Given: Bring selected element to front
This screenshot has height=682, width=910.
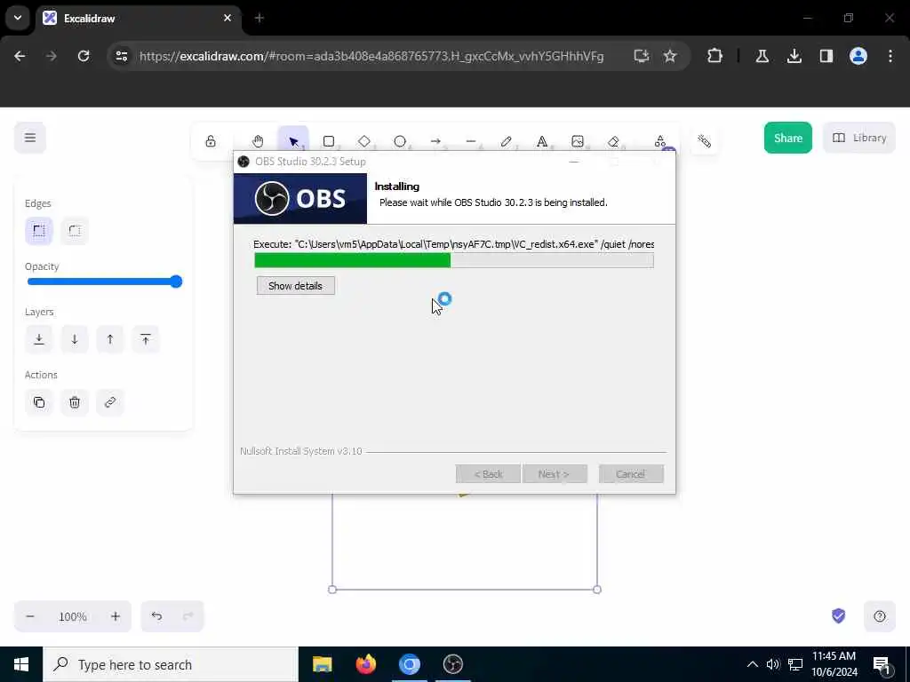Looking at the screenshot, I should coord(146,339).
